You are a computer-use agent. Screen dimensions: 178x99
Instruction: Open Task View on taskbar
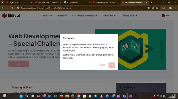[33, 96]
